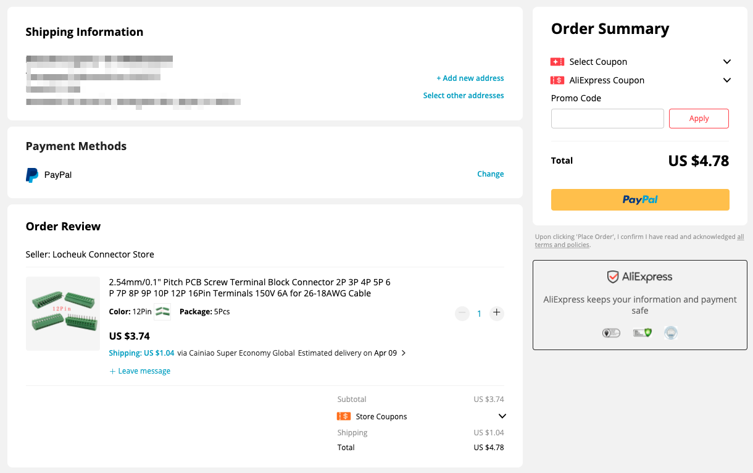This screenshot has height=473, width=753.
Task: Click the AliExpress shield logo icon
Action: pyautogui.click(x=612, y=277)
